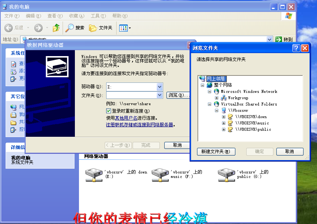Viewport: 317px width, 224px height.
Task: Click the Up folder icon in toolbar
Action: [x=56, y=28]
